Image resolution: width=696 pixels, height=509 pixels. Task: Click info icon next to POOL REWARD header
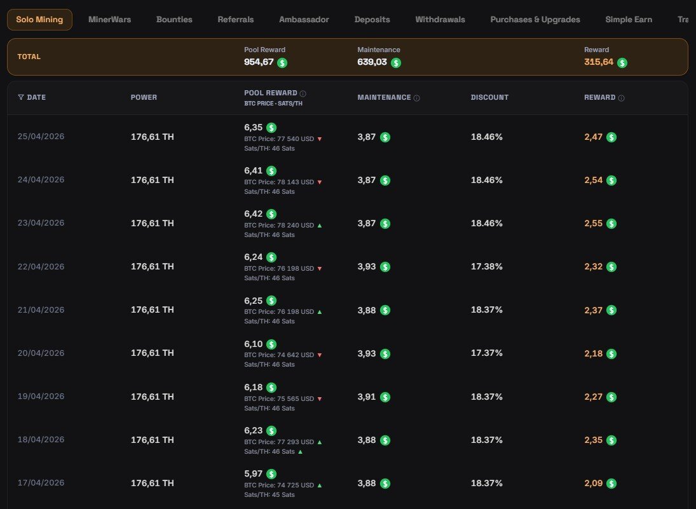(x=303, y=93)
